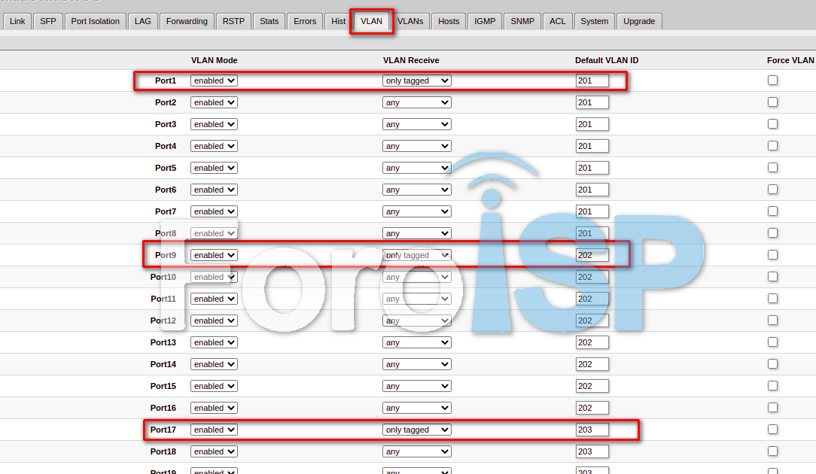Toggle Force VLAN checkbox for Port9
The width and height of the screenshot is (816, 474).
click(x=772, y=255)
